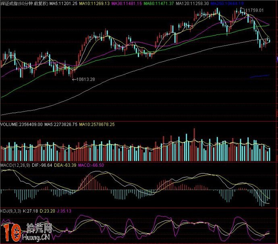The height and width of the screenshot is (244, 278).
Task: Select the K:27.18 value
Action: click(31, 211)
